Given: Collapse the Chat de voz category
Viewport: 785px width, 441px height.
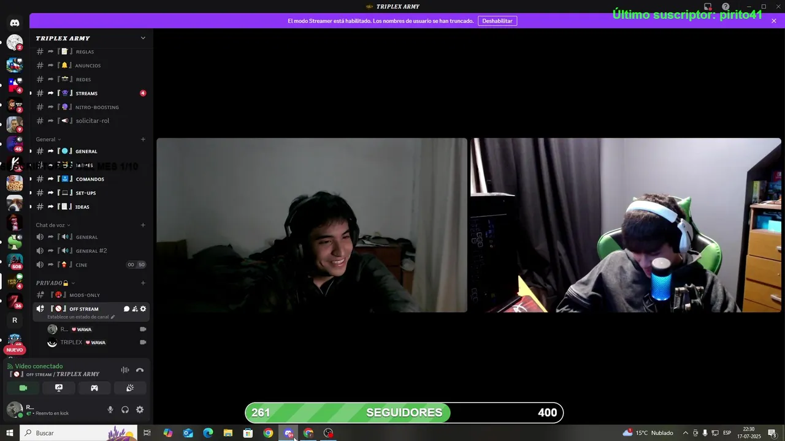Looking at the screenshot, I should [x=53, y=225].
